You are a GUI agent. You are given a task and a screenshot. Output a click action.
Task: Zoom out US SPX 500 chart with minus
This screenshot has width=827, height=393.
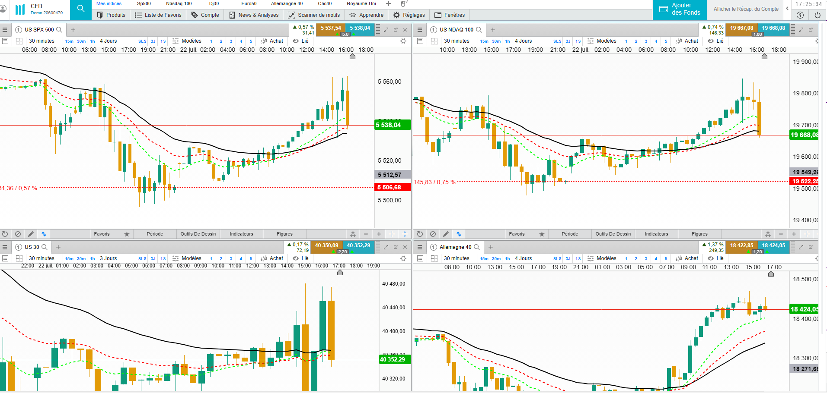point(366,234)
